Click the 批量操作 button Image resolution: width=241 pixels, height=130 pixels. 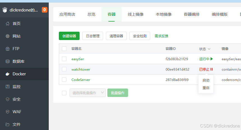point(118,93)
